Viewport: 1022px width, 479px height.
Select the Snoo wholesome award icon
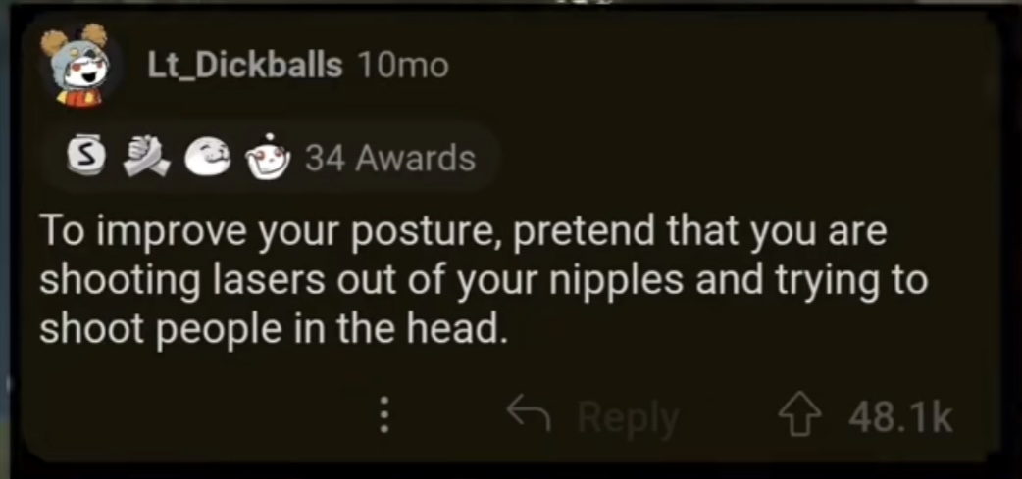[267, 159]
